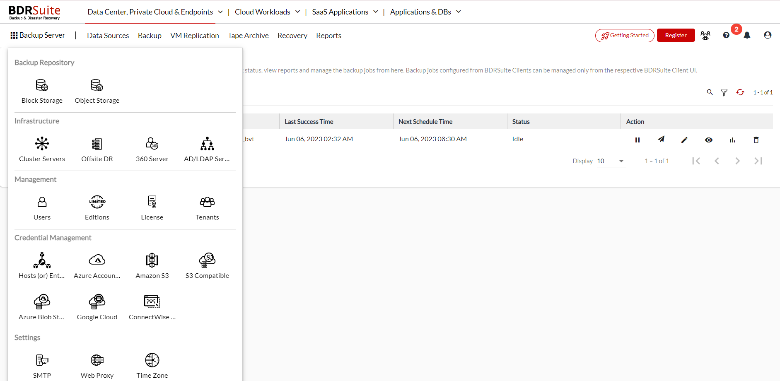
Task: Open License management
Action: (152, 208)
